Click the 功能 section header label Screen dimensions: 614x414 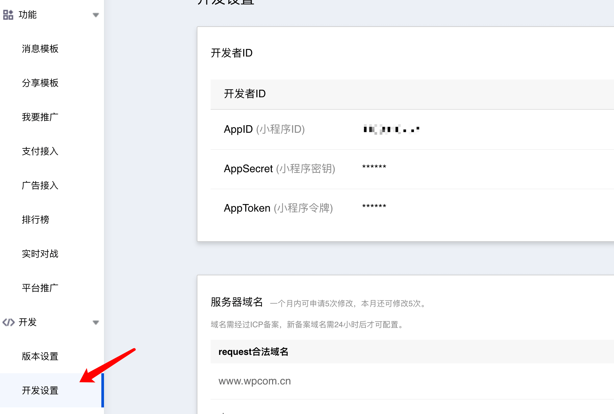click(28, 15)
